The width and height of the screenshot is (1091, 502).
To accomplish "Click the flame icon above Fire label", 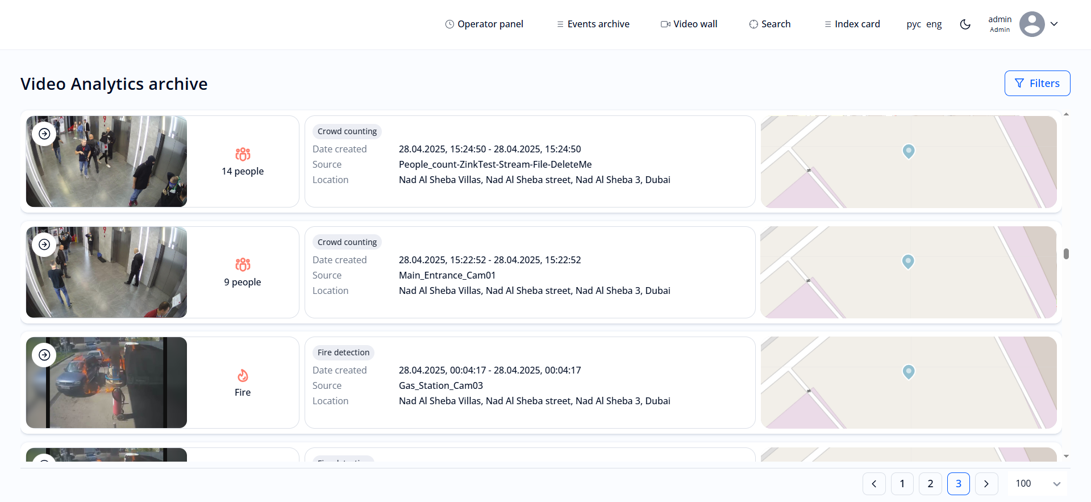I will [x=243, y=375].
